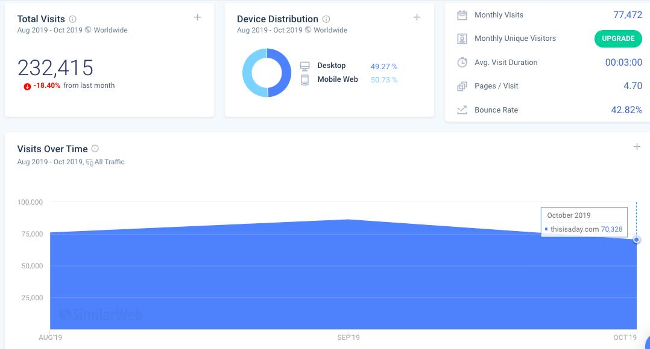Viewport: 650px width, 349px height.
Task: Click the Monthly Visits calendar icon
Action: click(x=462, y=15)
